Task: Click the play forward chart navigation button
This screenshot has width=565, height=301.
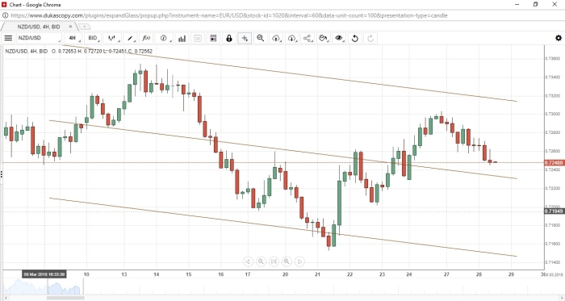Action: (299, 261)
